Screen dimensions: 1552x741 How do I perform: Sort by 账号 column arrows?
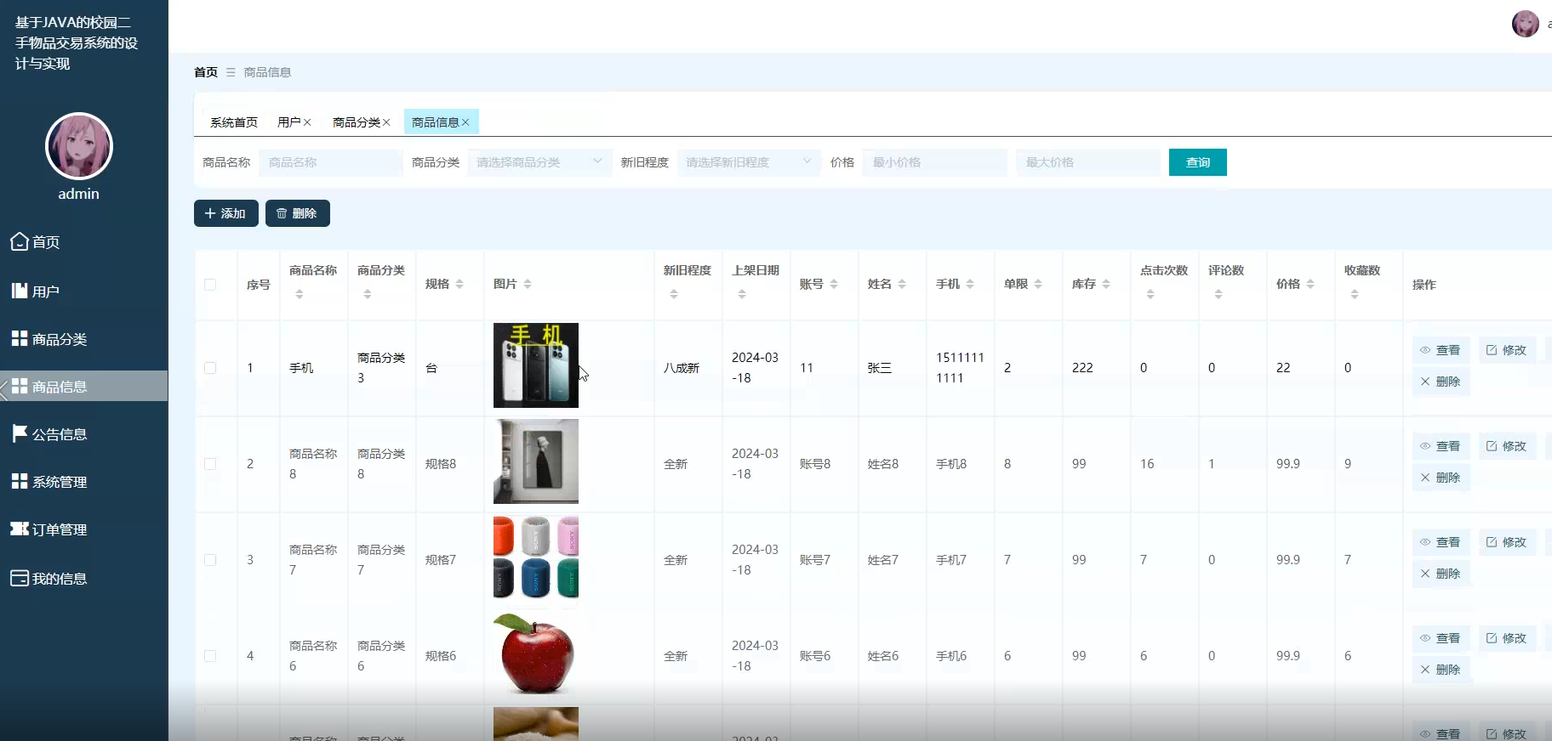pos(834,284)
